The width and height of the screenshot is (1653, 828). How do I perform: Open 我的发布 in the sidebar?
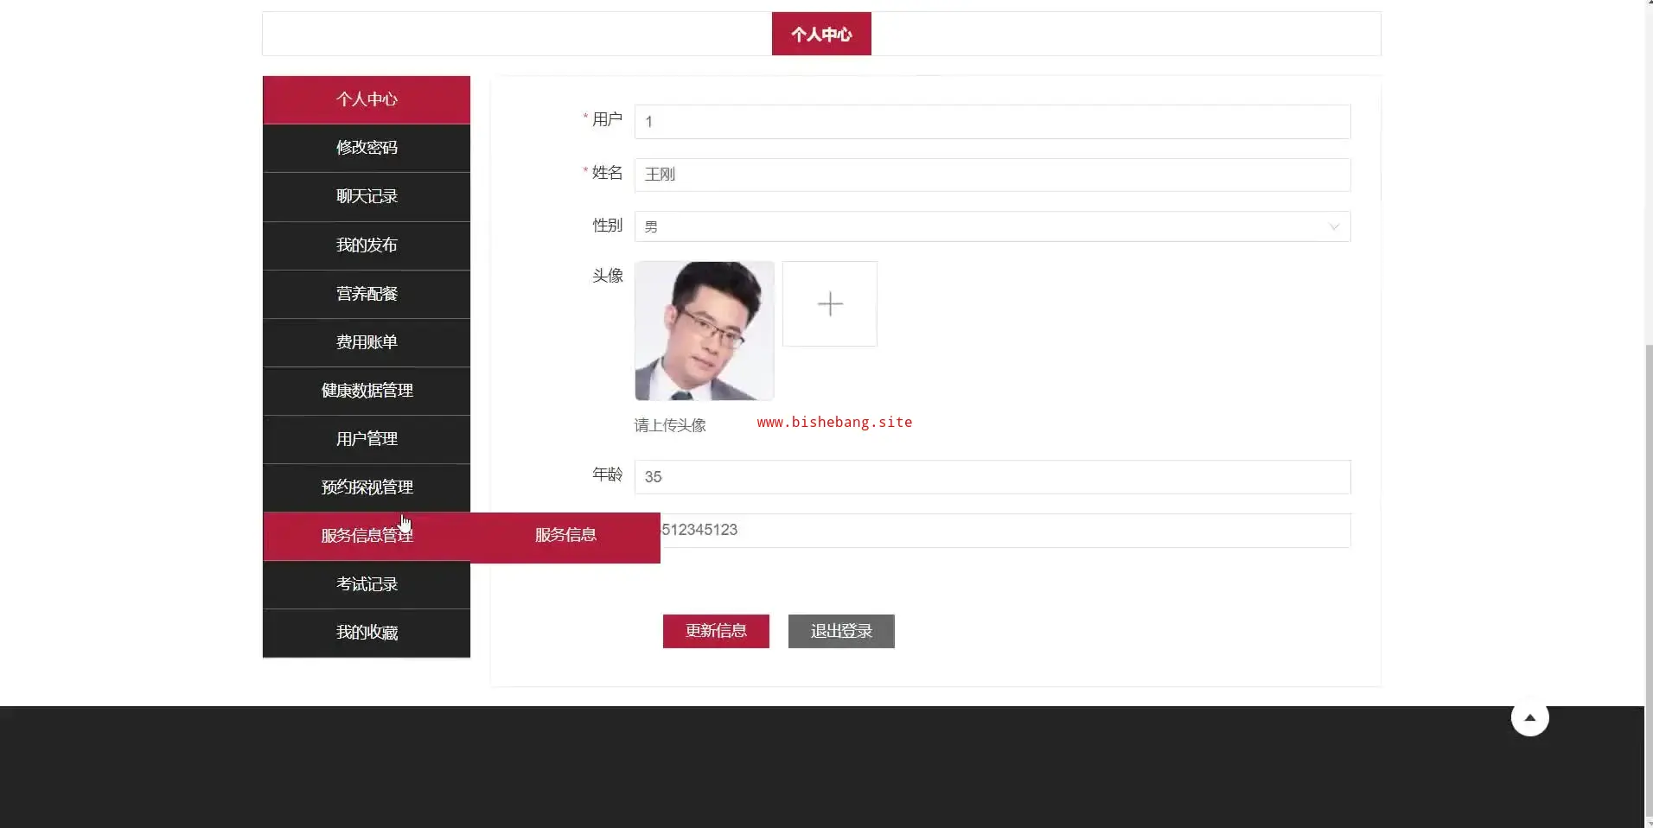click(x=367, y=245)
